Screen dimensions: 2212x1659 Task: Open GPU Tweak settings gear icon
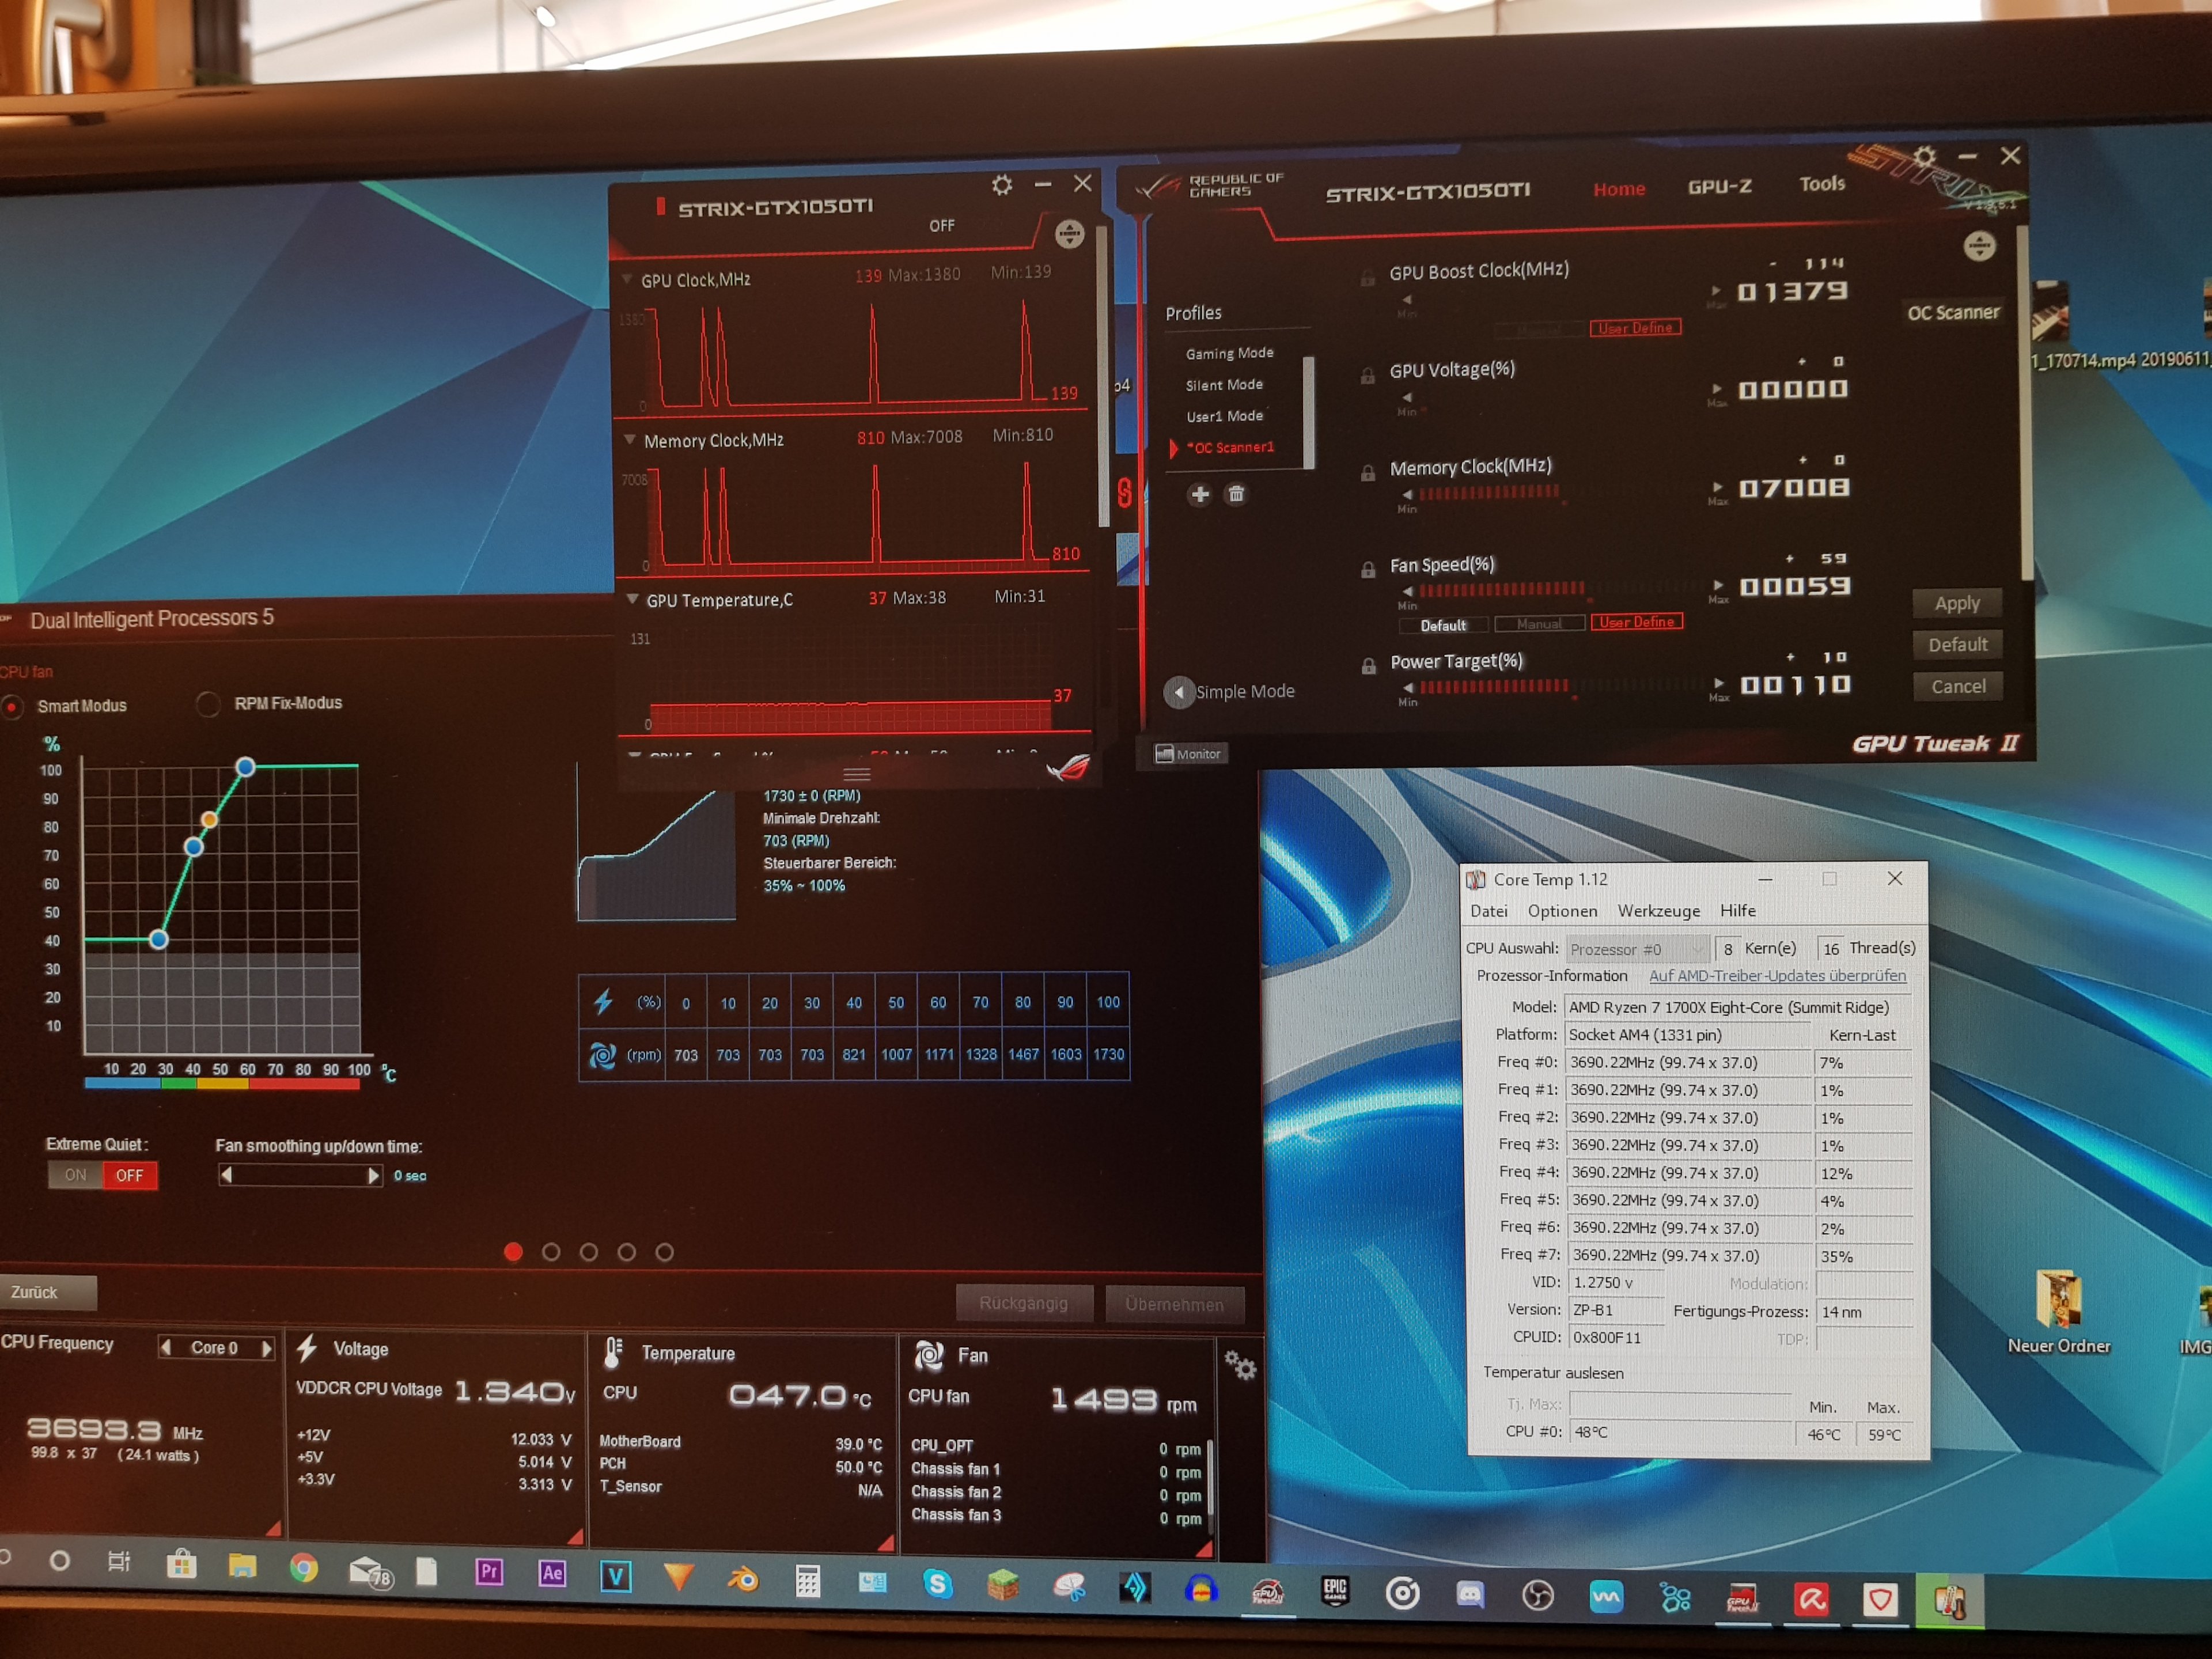point(1924,157)
